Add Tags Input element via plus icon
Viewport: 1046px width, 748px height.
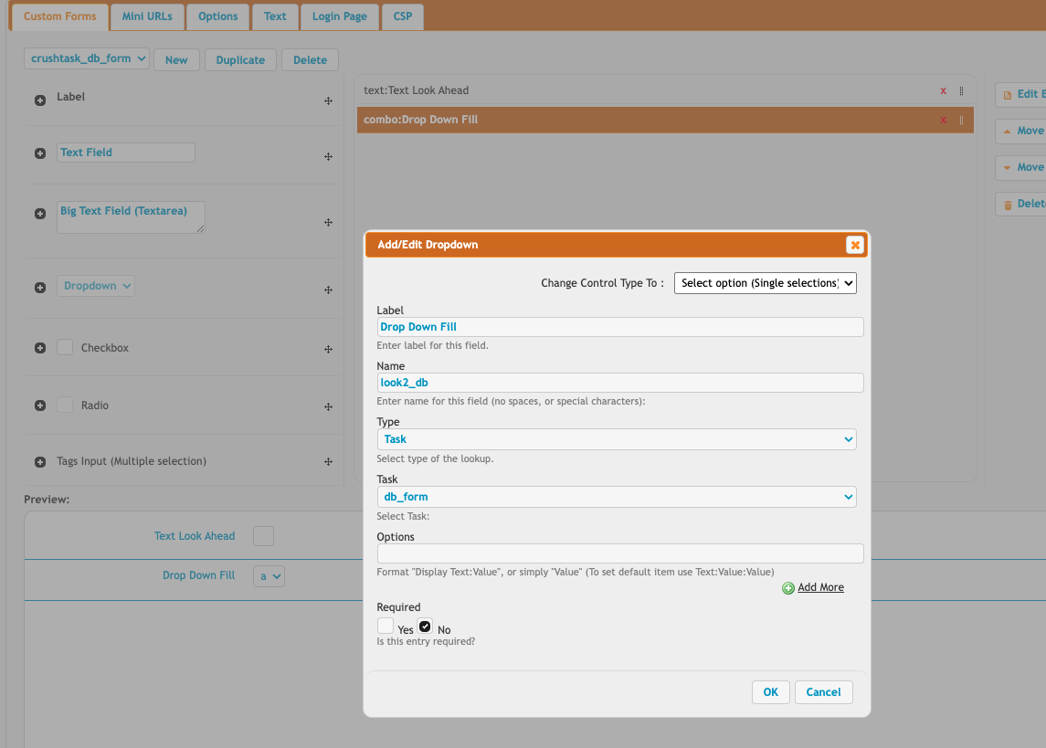[40, 462]
